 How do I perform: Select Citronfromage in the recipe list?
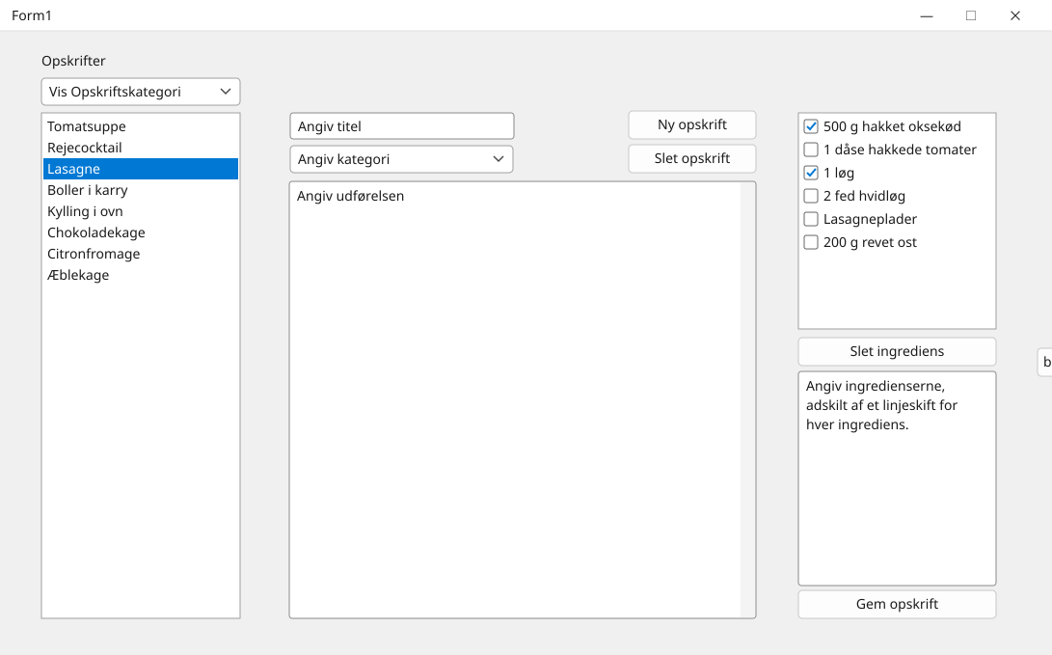[x=141, y=254]
